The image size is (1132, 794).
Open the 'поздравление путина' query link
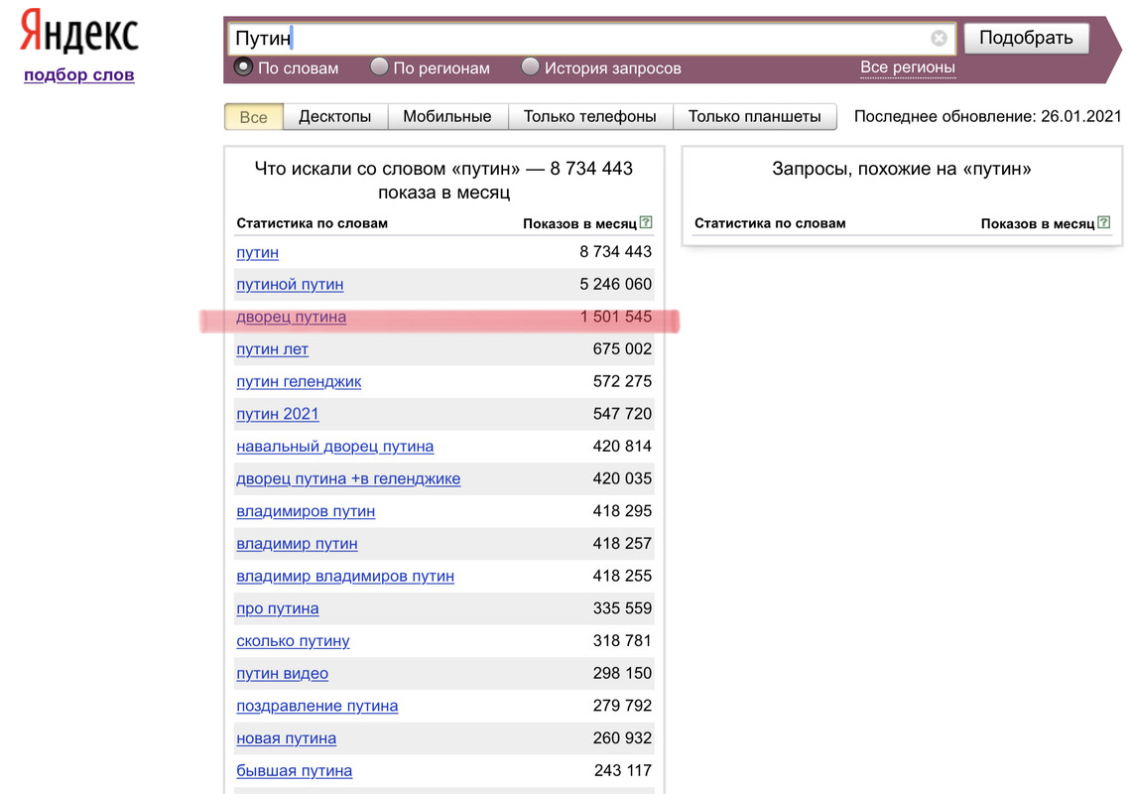[317, 706]
